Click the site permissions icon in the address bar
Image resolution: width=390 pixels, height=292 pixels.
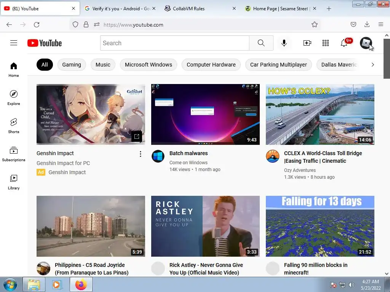[x=97, y=25]
